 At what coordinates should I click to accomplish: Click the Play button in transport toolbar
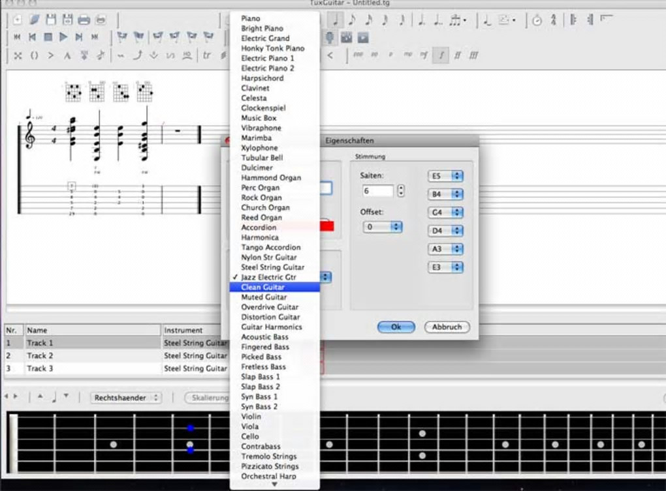point(63,37)
